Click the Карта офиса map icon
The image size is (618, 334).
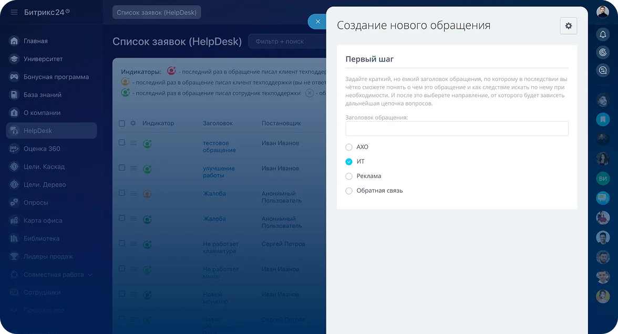click(14, 221)
